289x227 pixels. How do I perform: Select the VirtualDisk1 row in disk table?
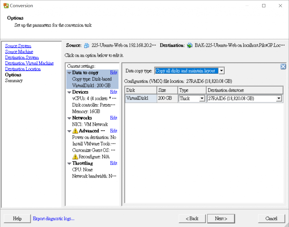(x=204, y=98)
